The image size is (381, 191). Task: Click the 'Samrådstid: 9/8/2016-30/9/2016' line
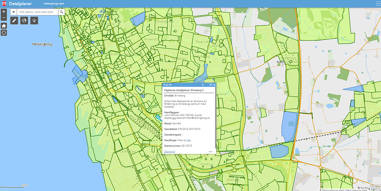click(x=182, y=129)
